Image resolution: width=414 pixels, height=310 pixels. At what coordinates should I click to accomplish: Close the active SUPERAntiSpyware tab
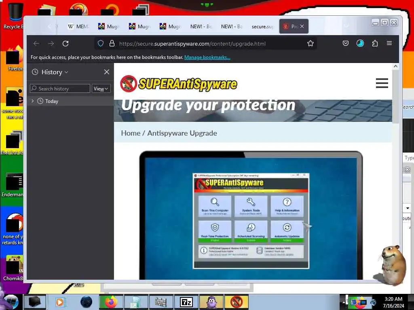click(x=302, y=26)
